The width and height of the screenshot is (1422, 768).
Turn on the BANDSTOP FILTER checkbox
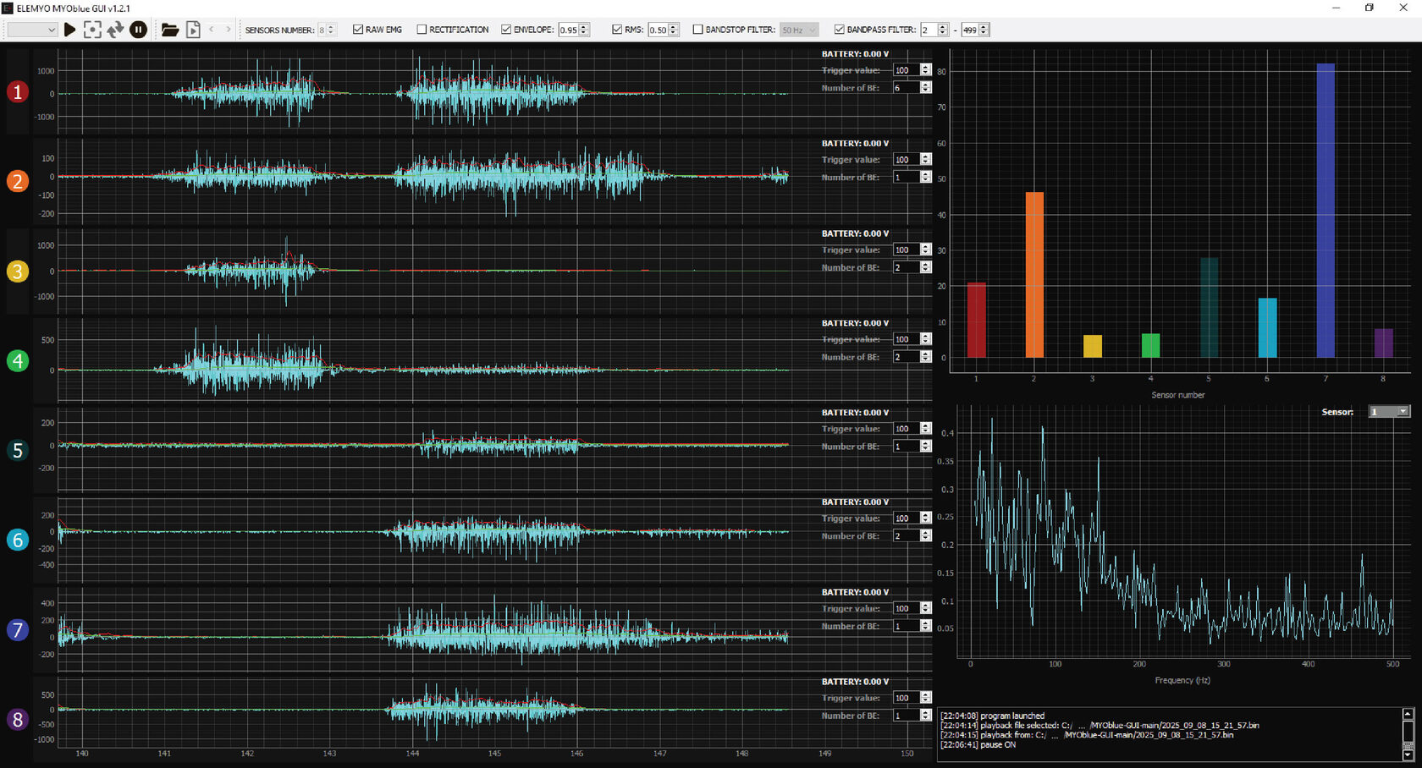coord(698,30)
